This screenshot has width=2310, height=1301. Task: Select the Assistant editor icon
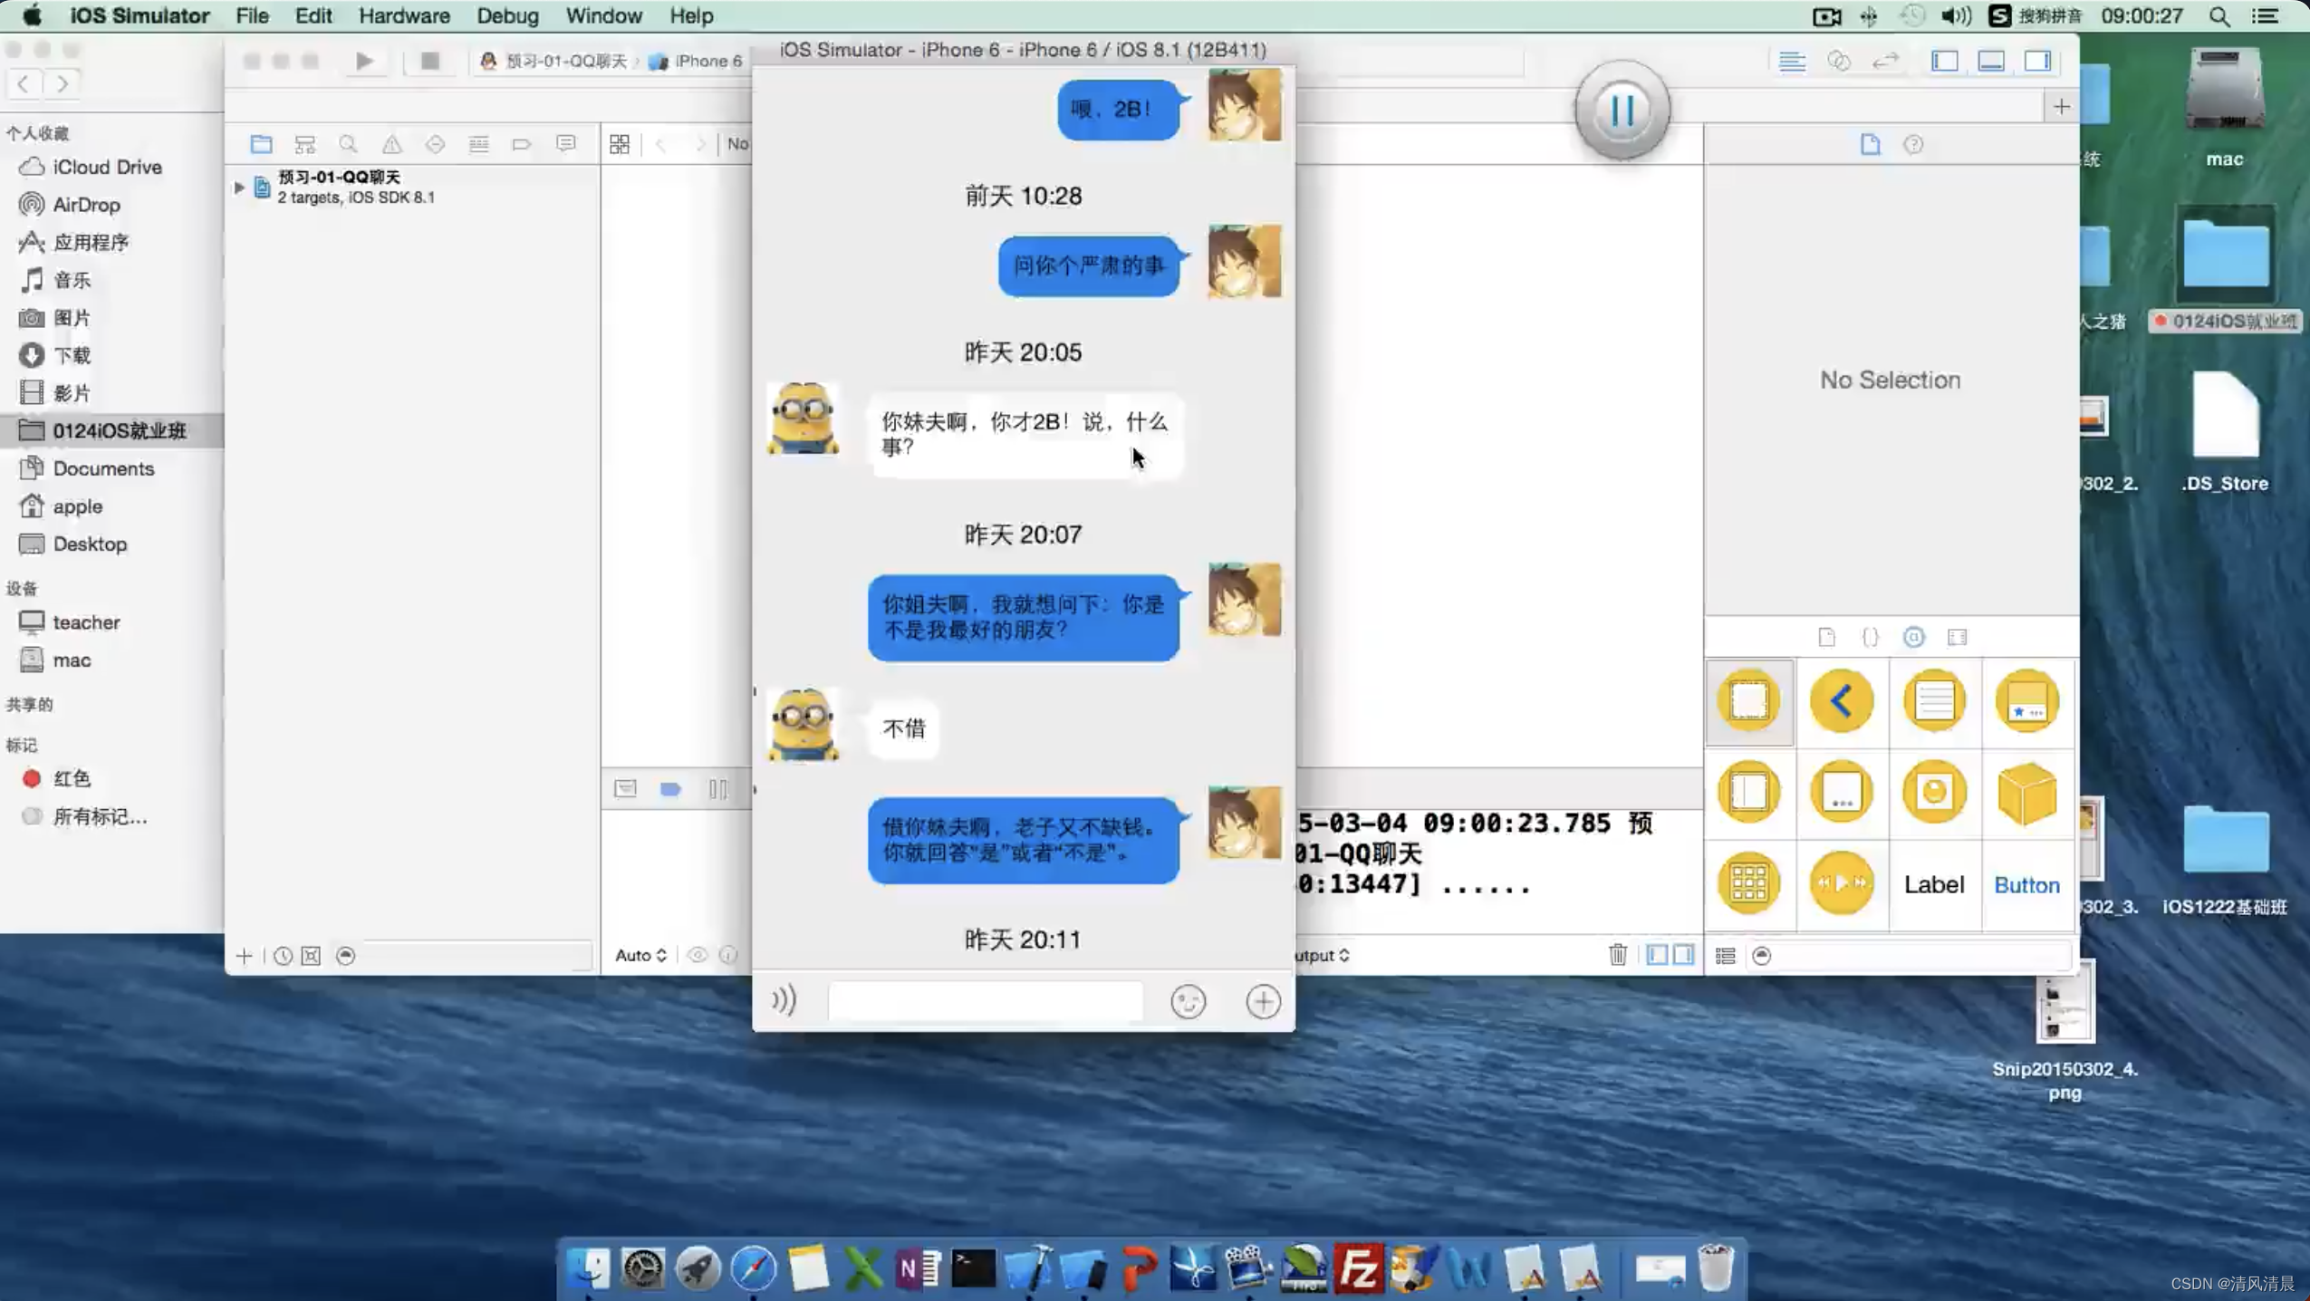[x=1838, y=61]
